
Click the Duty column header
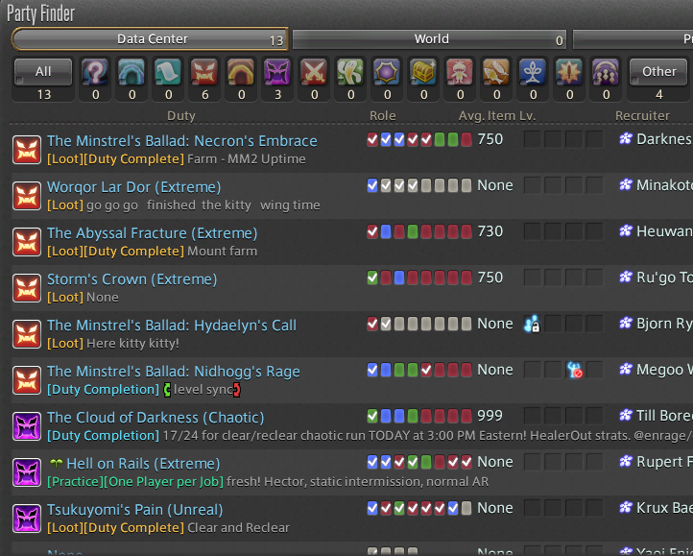[180, 116]
